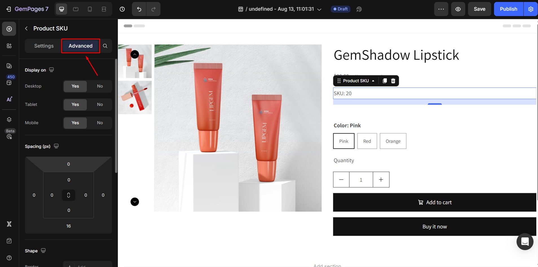This screenshot has height=267, width=538.
Task: Click the undo arrow icon
Action: click(x=139, y=9)
